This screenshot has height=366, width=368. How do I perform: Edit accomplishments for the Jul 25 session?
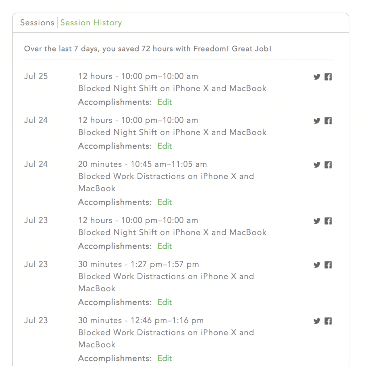pyautogui.click(x=165, y=102)
